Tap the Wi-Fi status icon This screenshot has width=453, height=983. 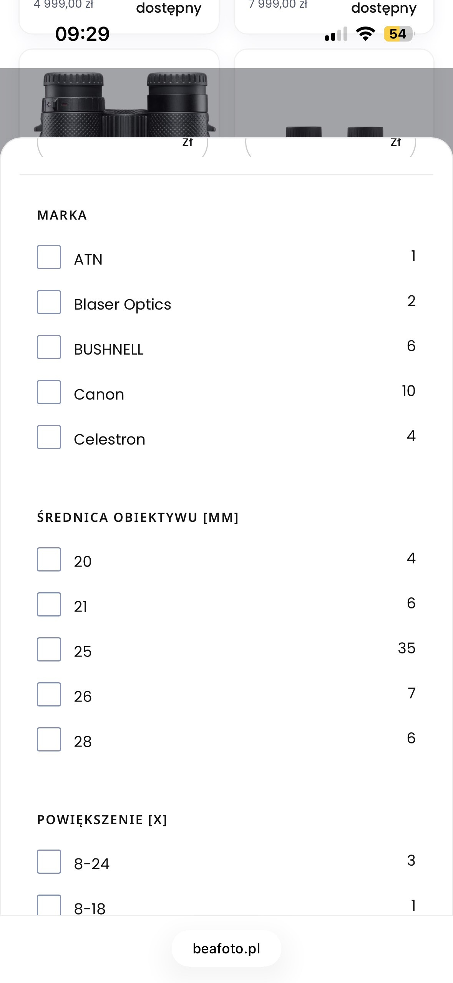pyautogui.click(x=365, y=34)
